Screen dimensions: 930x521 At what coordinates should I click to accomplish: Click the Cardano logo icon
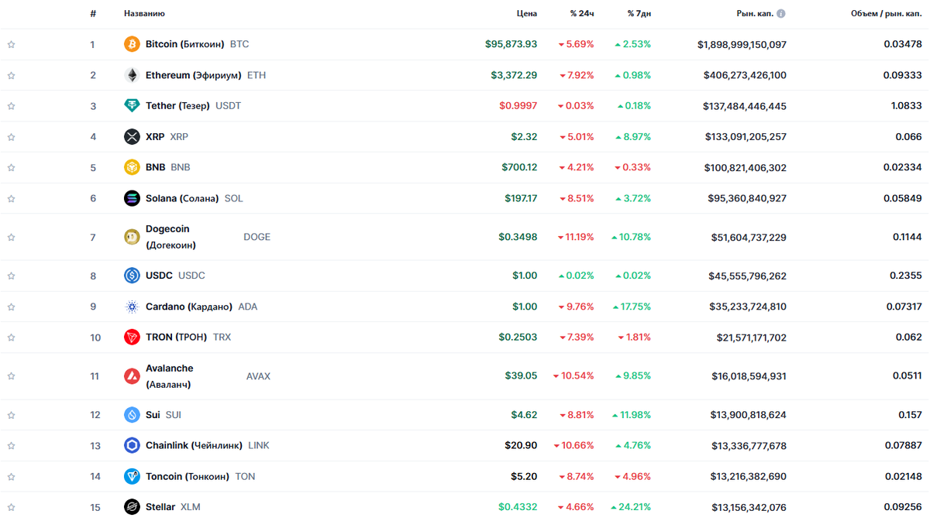[132, 307]
